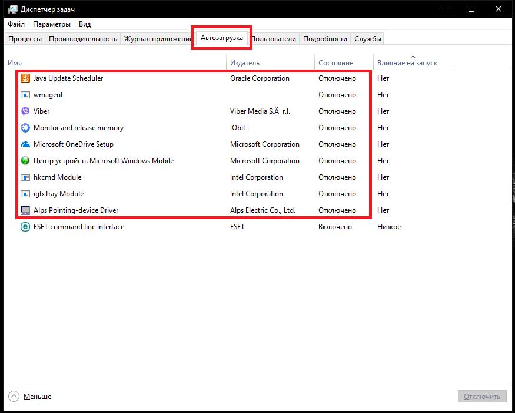Select the Microsoft OneDrive cloud icon
Viewport: 515px width, 413px height.
tap(25, 144)
